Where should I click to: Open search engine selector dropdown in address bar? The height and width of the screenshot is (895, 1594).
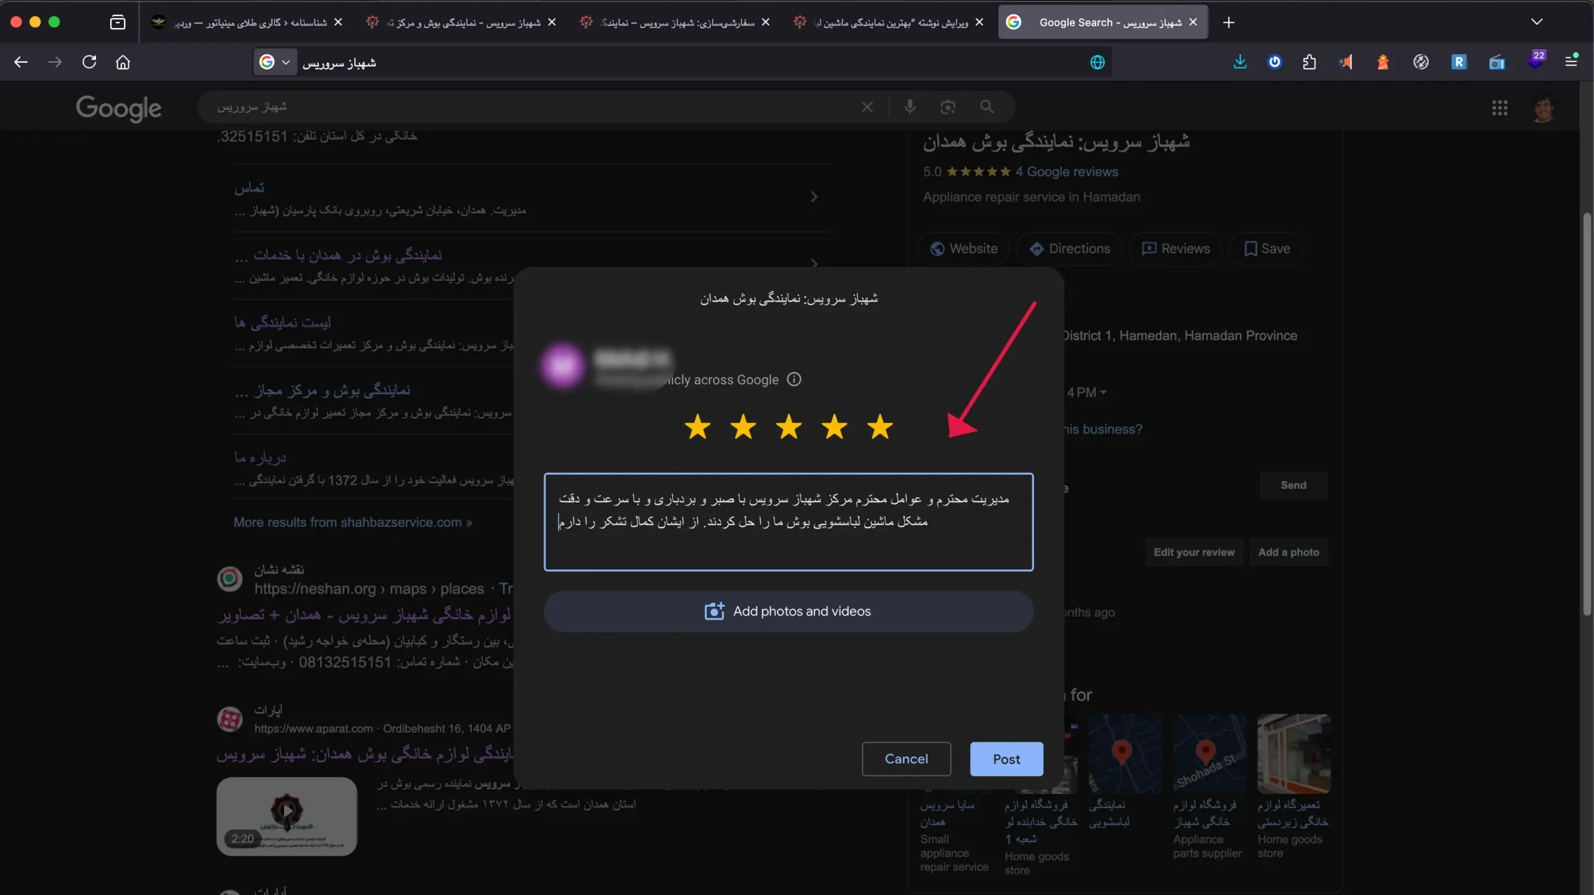point(275,62)
